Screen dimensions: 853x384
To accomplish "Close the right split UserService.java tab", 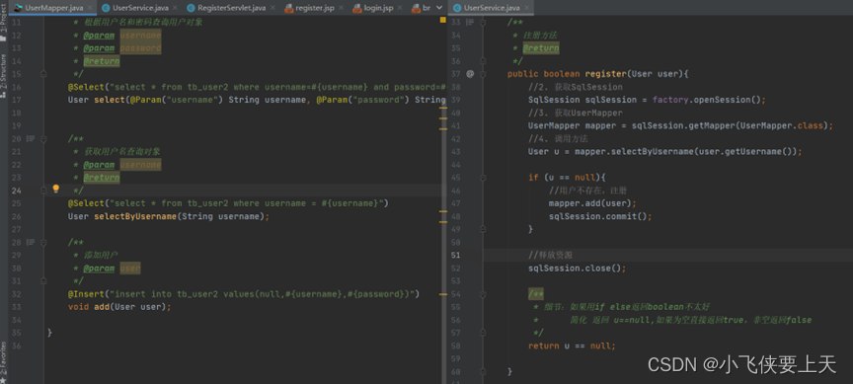I will point(527,8).
